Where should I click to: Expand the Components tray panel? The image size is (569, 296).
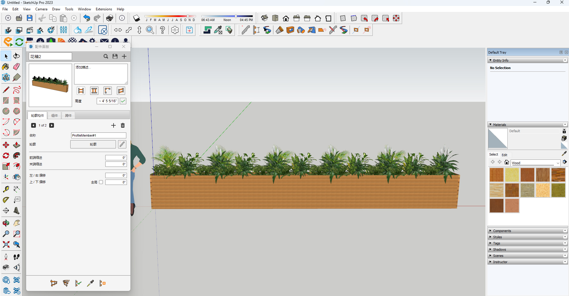[x=502, y=231]
